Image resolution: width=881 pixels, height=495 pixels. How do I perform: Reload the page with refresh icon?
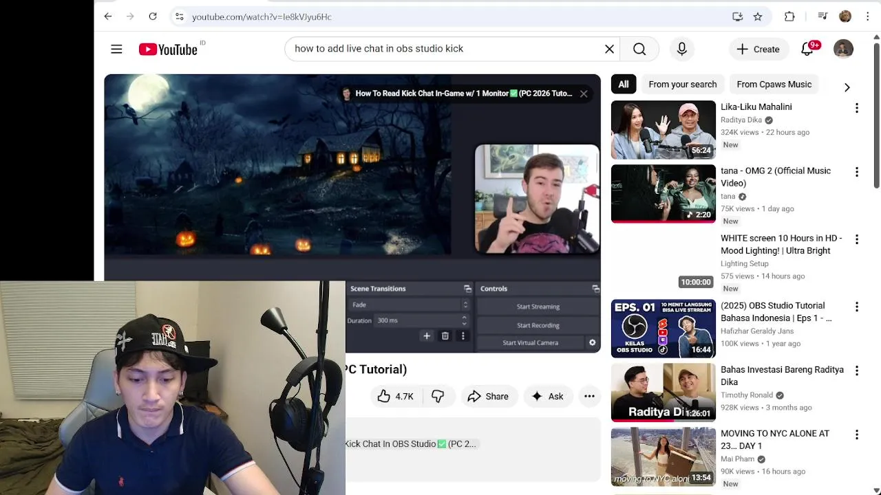coord(153,16)
